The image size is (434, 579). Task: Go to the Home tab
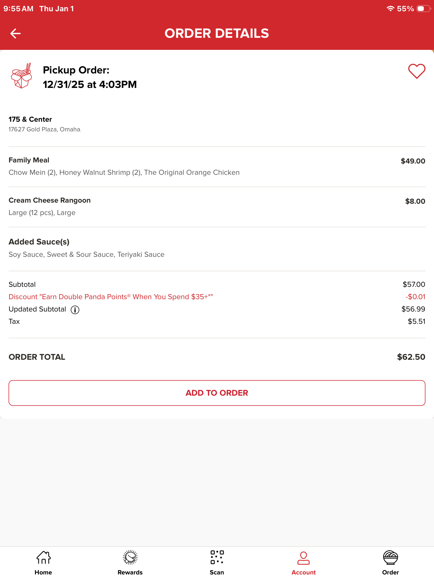click(x=43, y=563)
